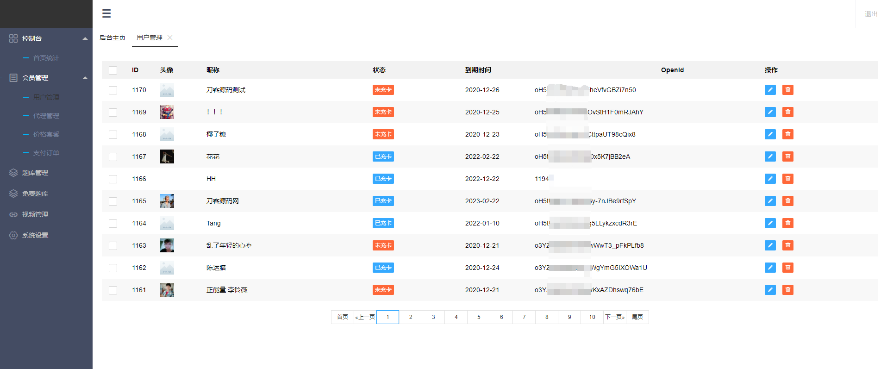This screenshot has height=369, width=887.
Task: Go to 尾页 last page
Action: tap(637, 317)
